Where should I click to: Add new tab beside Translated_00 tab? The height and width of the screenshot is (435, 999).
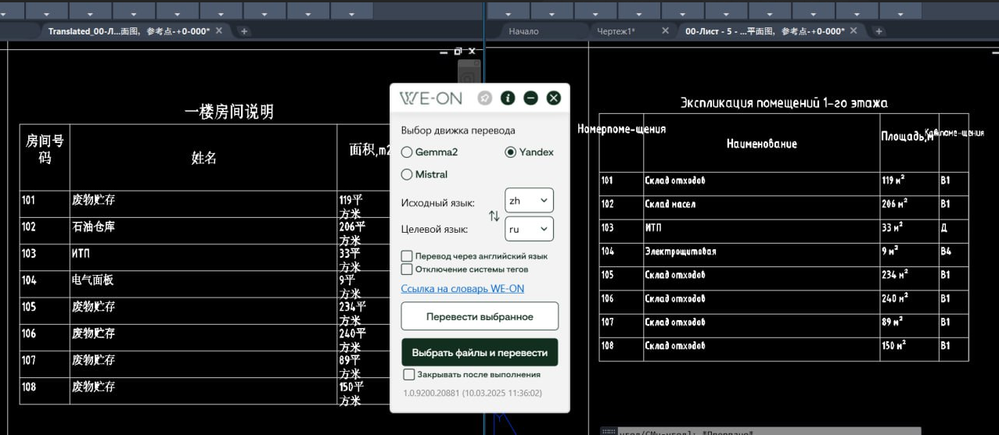click(x=244, y=31)
